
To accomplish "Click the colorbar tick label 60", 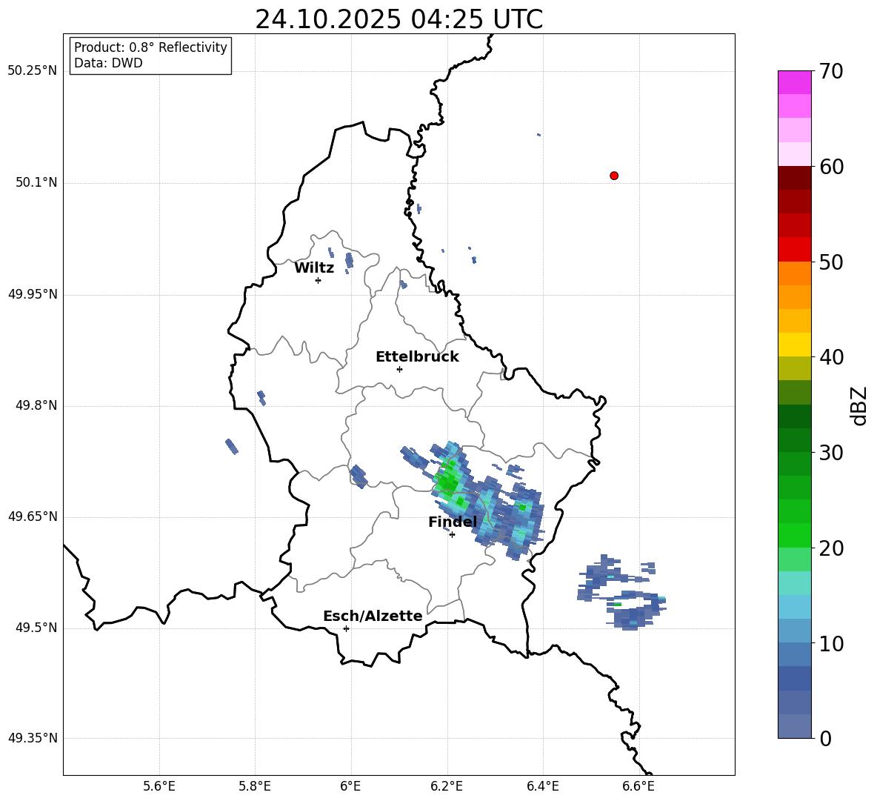I will coord(832,167).
